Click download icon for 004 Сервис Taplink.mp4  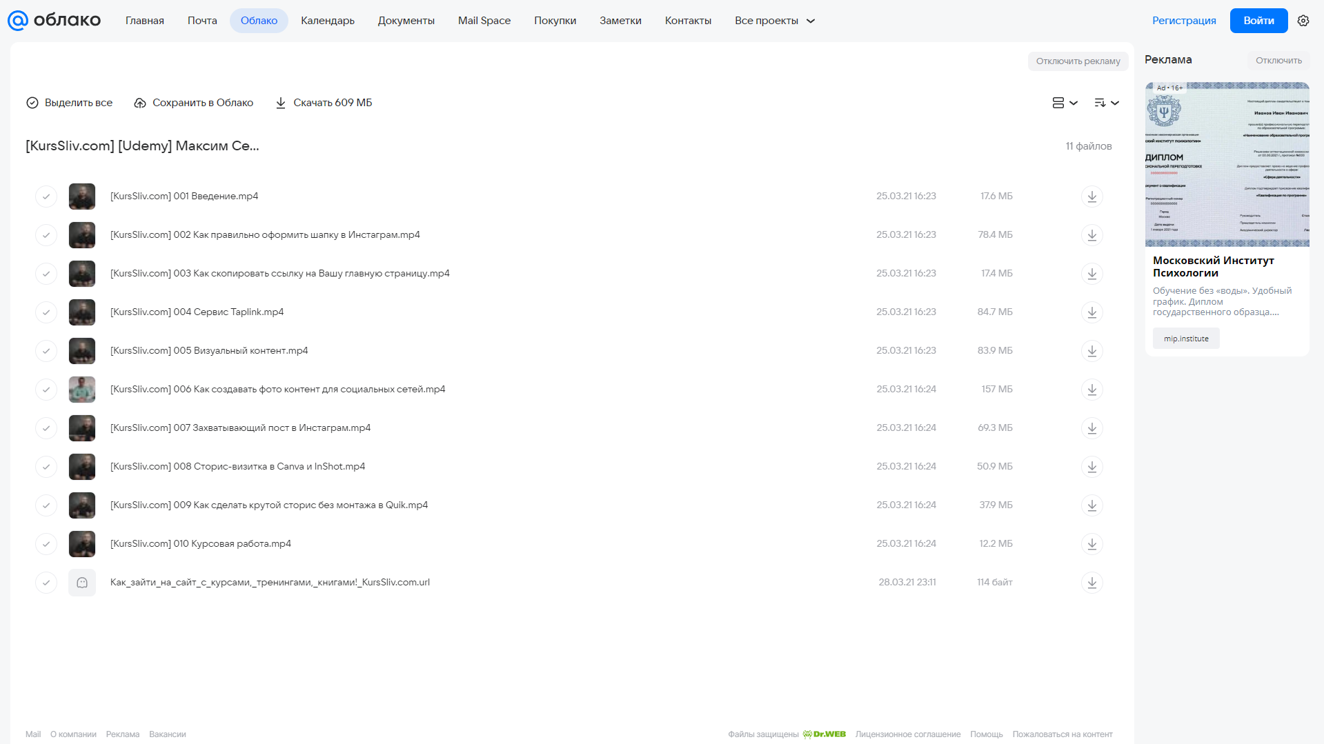point(1091,312)
